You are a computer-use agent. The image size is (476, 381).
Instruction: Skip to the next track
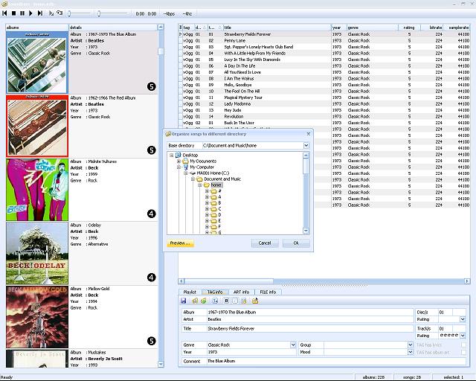pyautogui.click(x=39, y=13)
